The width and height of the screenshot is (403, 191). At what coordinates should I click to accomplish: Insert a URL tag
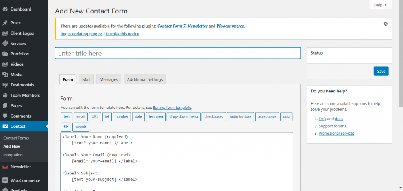95,117
